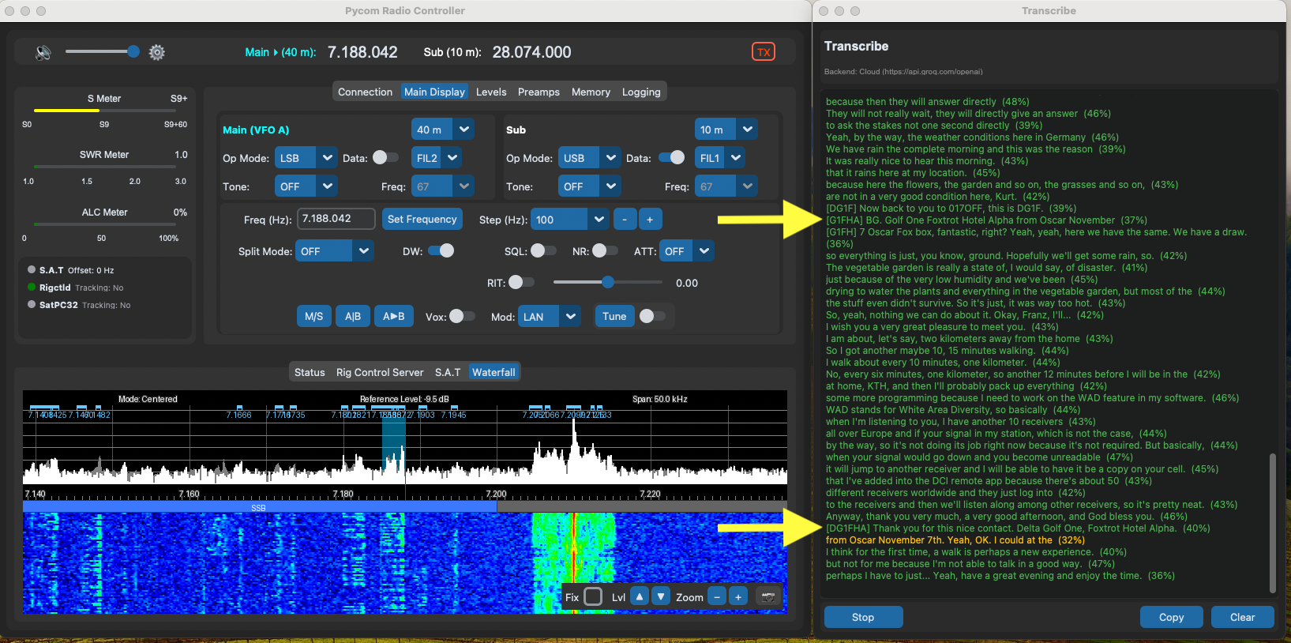Screen dimensions: 1291x643
Task: Click the Sub frequency readout 28.074.000
Action: tap(531, 52)
